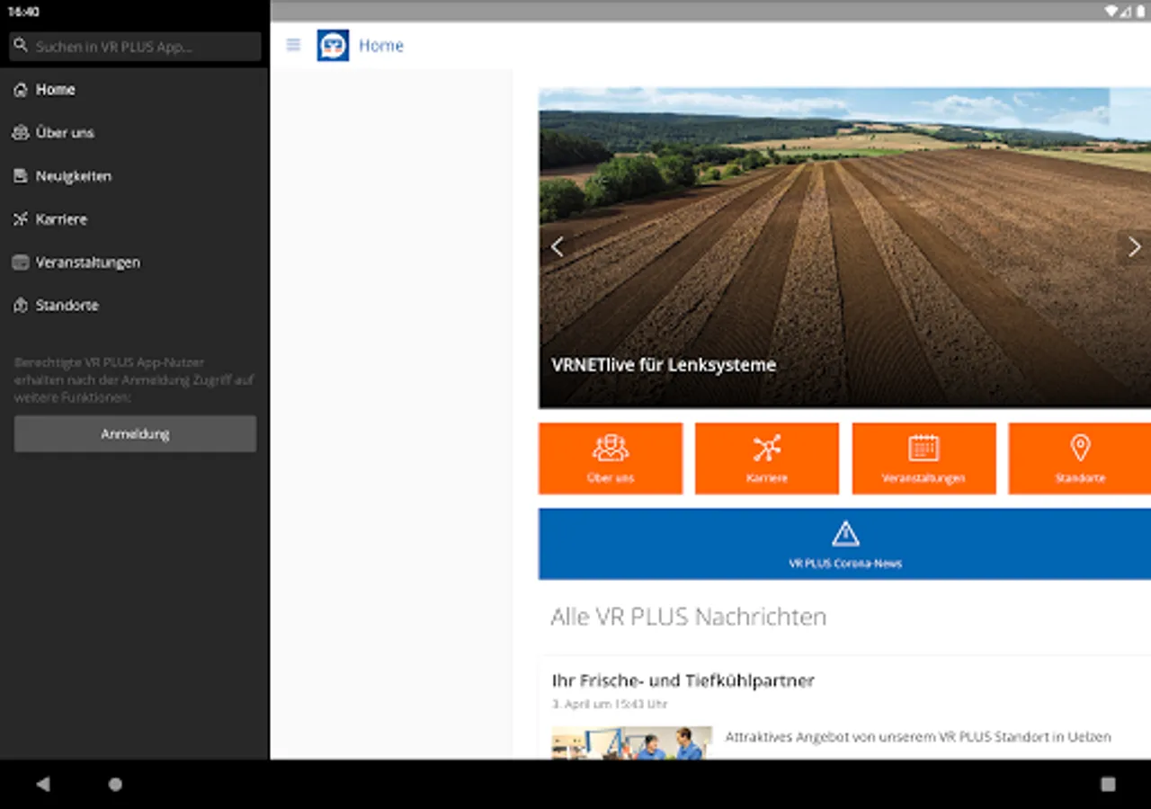
Task: Open the Standorte orange tile
Action: point(1079,458)
